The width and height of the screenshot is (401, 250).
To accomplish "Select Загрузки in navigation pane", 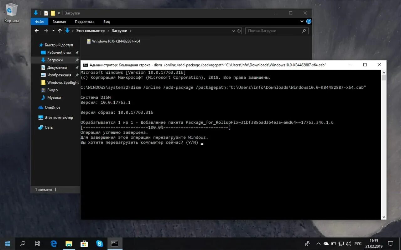I will pyautogui.click(x=55, y=60).
